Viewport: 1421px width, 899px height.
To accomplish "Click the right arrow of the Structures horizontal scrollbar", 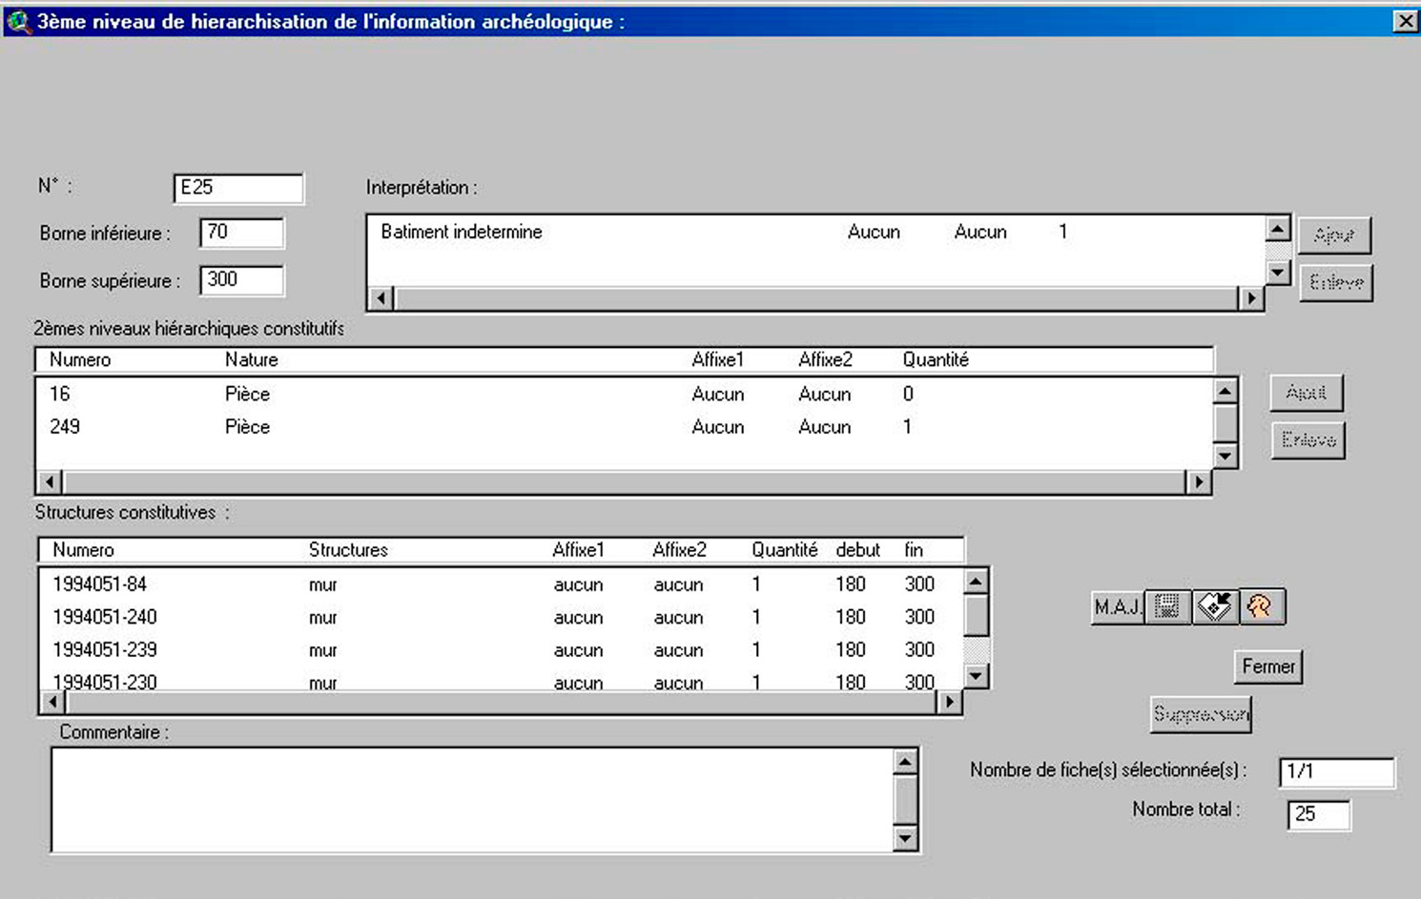I will (x=949, y=702).
